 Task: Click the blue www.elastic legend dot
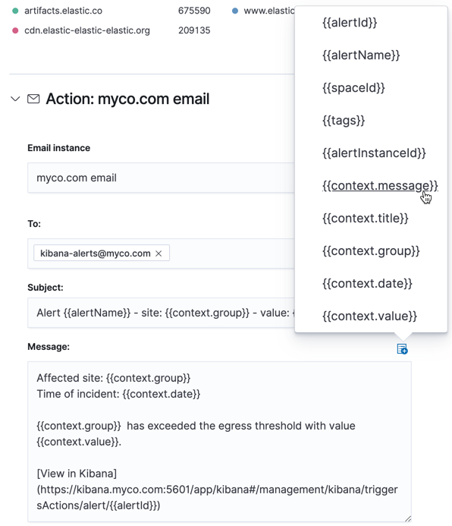(235, 11)
